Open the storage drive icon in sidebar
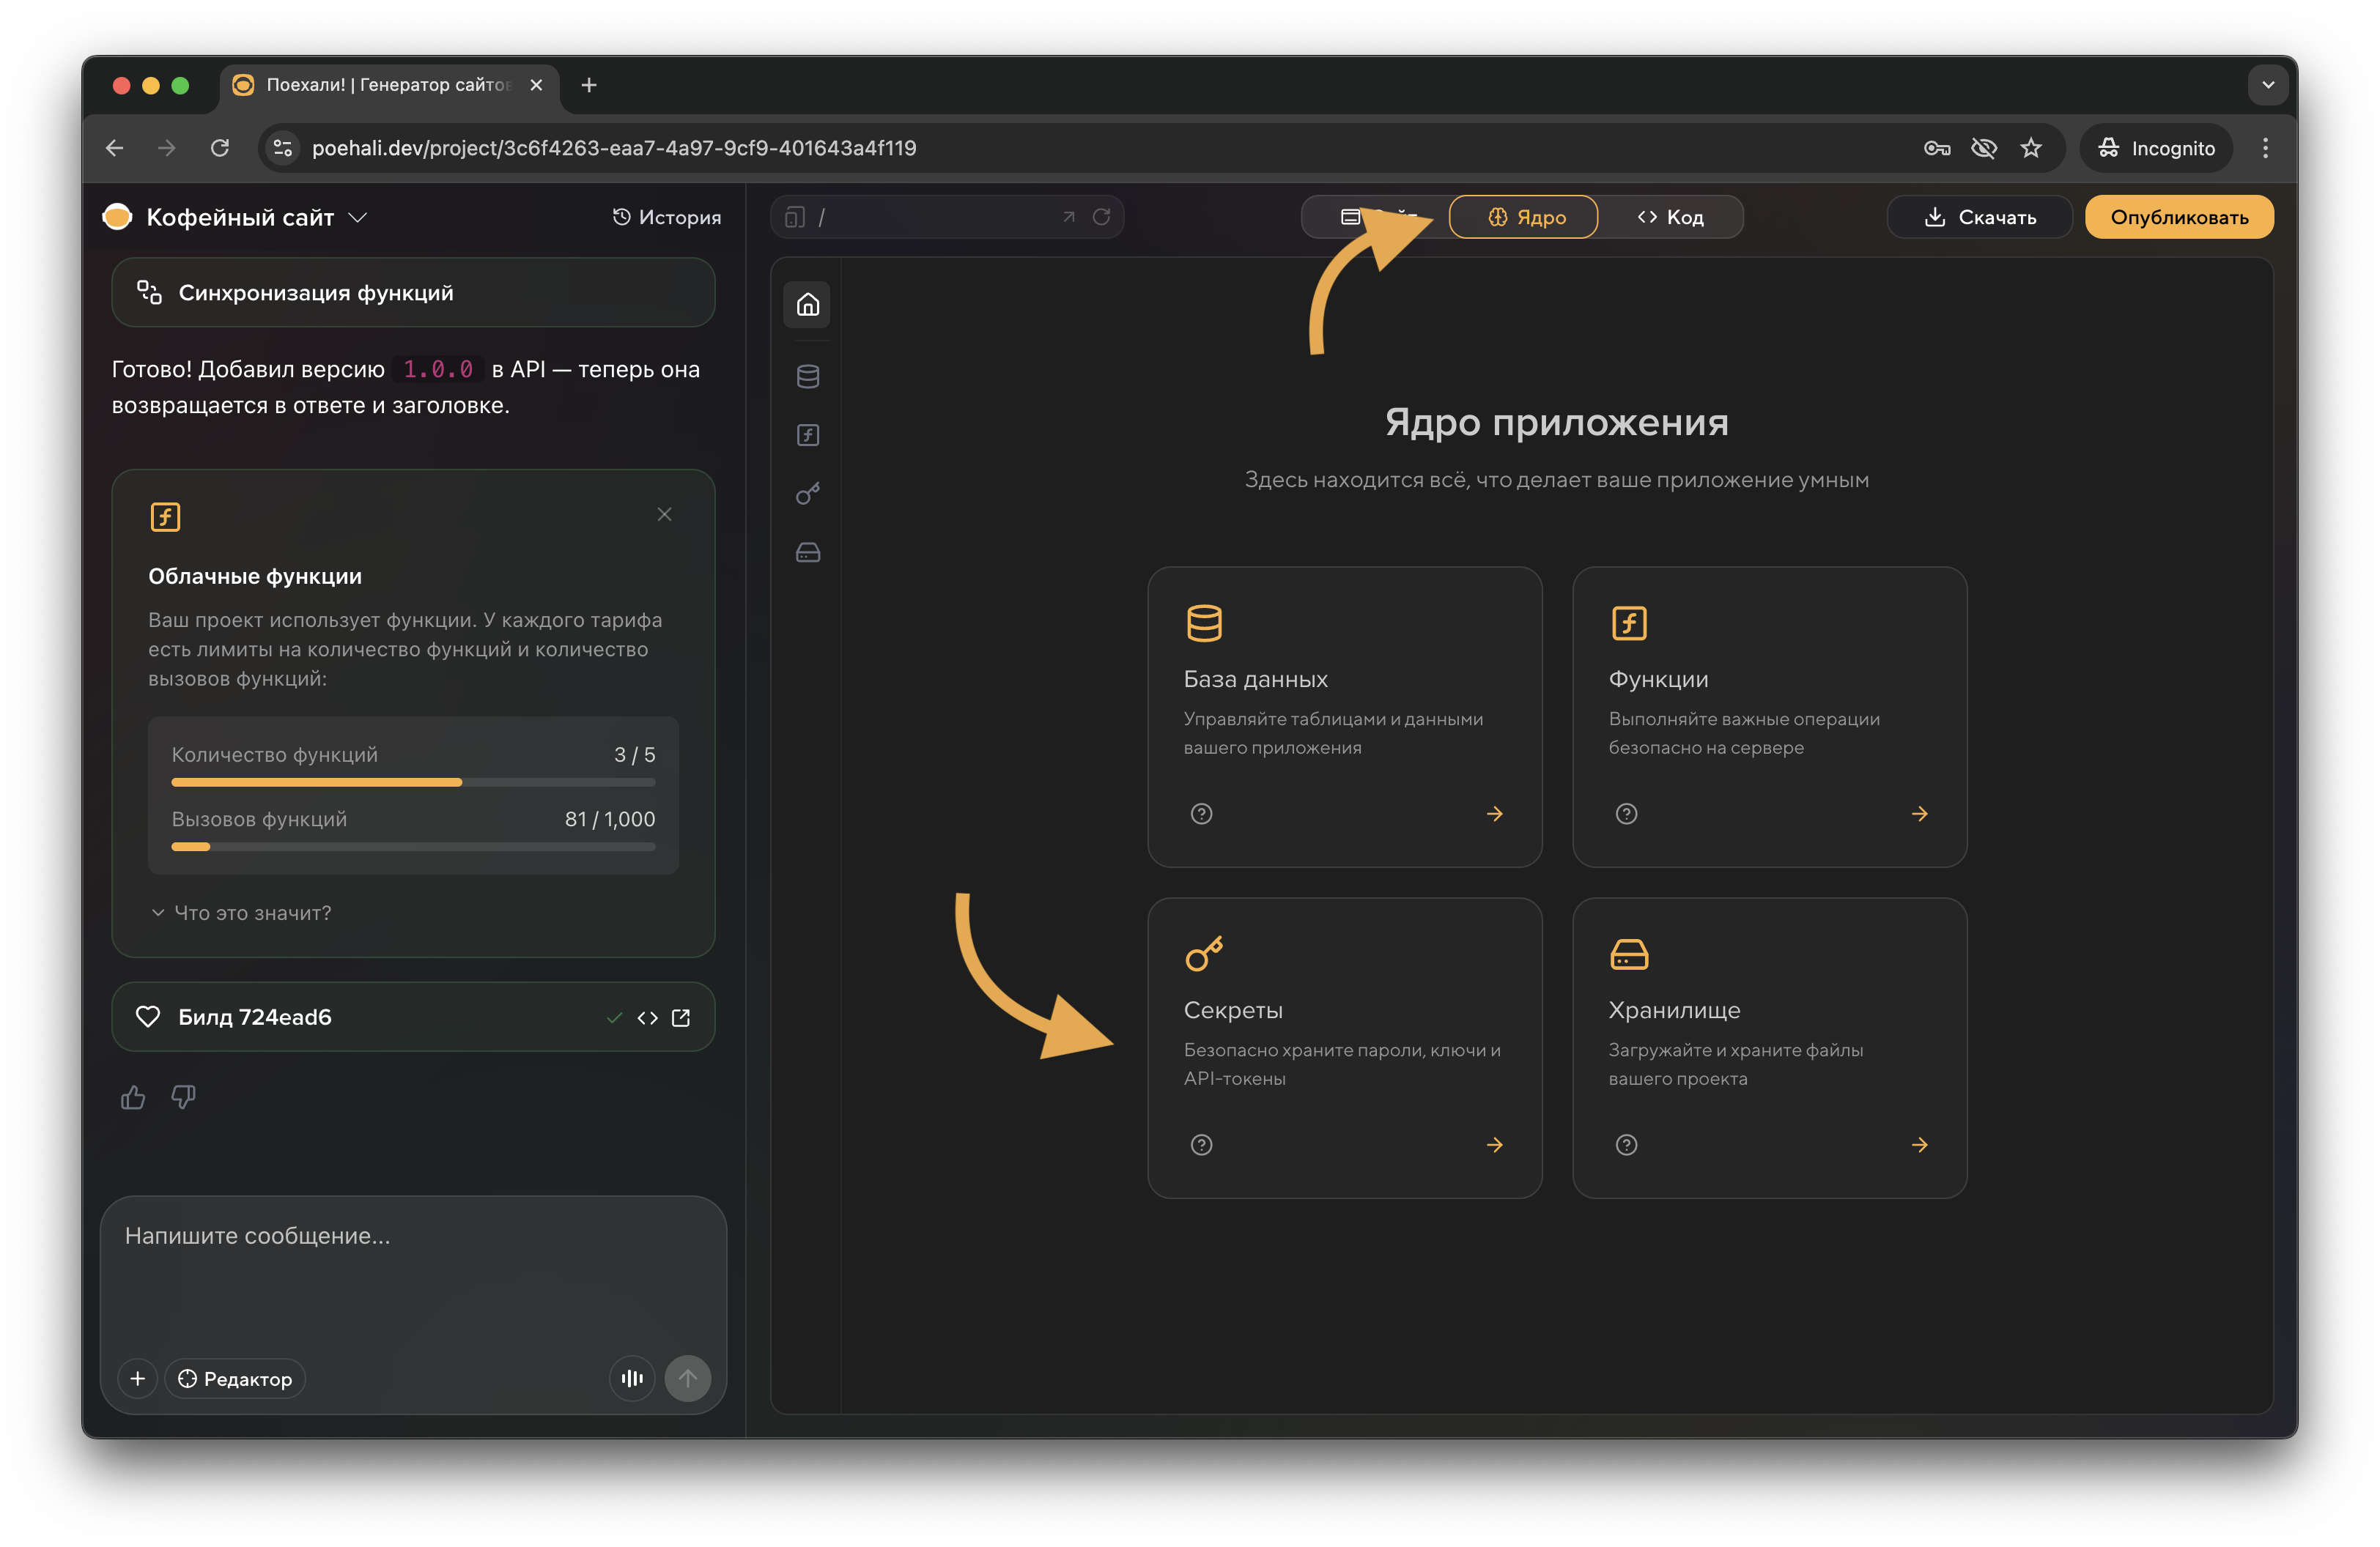2380x1547 pixels. coord(807,552)
